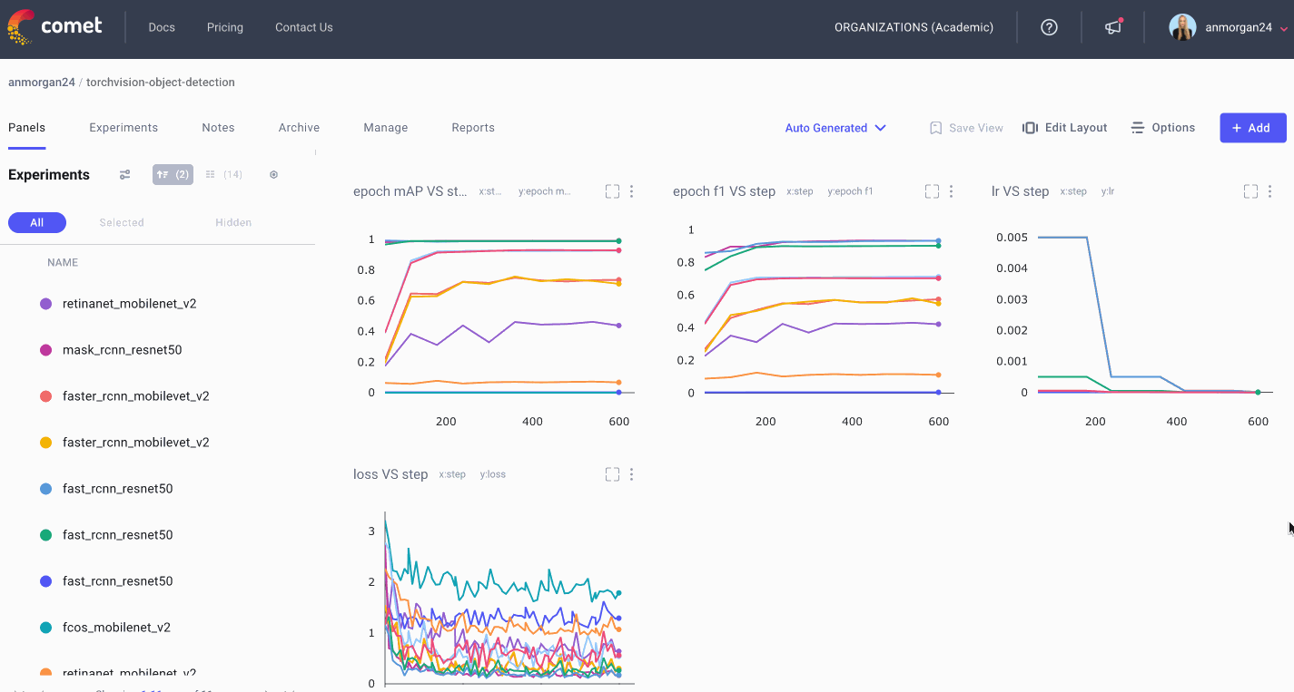Switch to the Experiments tab
Screen dimensions: 1294x692
coord(123,128)
